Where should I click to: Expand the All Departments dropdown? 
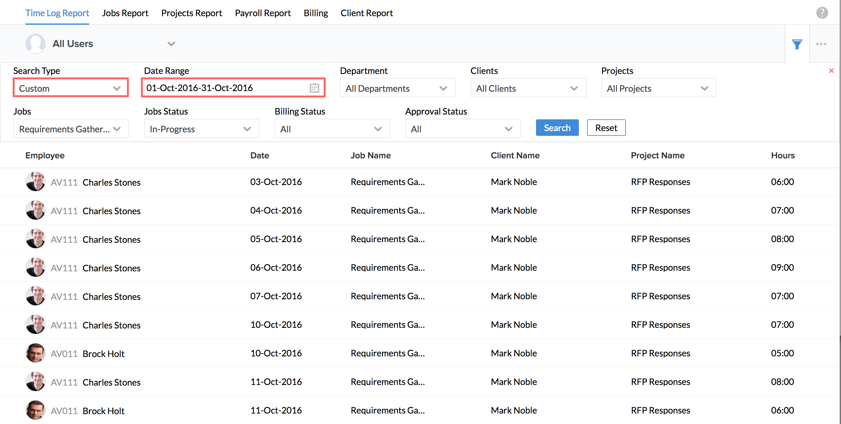(x=397, y=88)
